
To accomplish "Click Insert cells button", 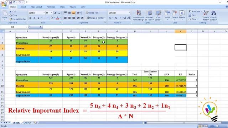I will click(x=167, y=15).
